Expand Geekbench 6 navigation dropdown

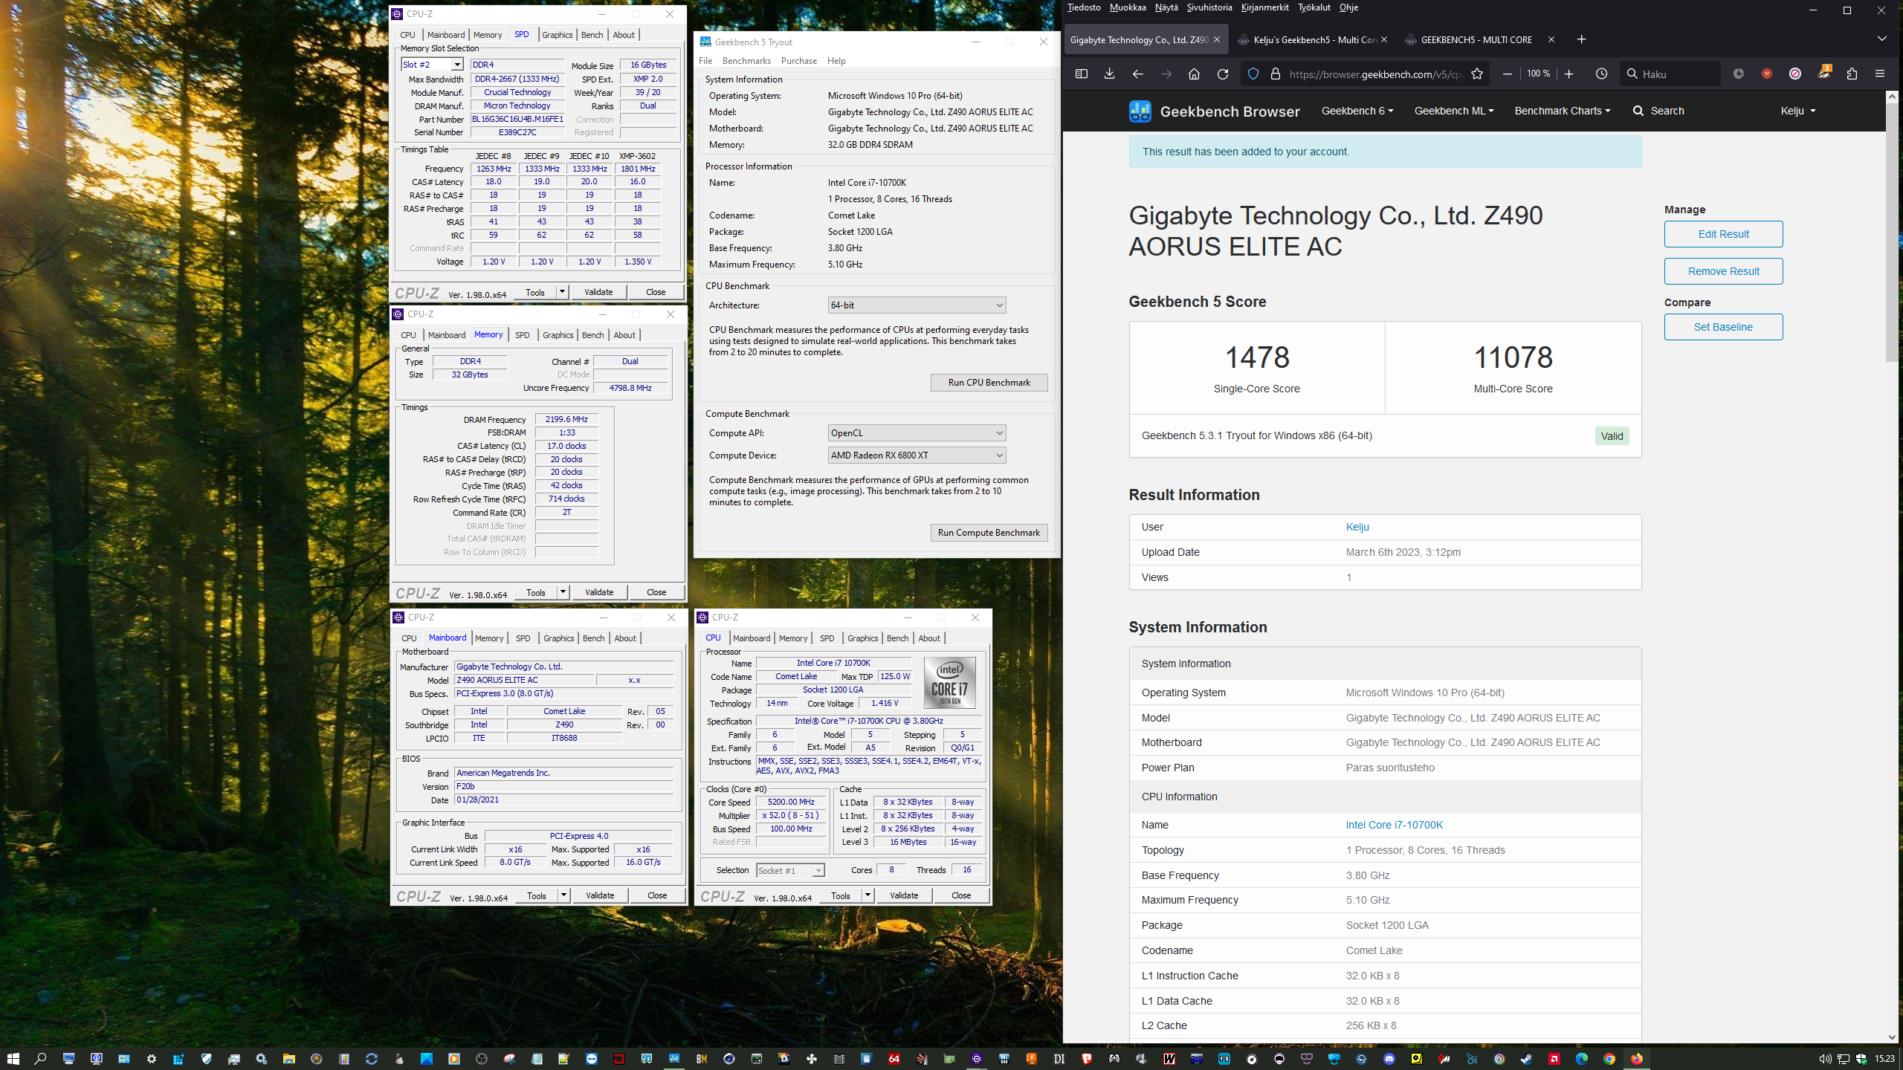pyautogui.click(x=1357, y=111)
